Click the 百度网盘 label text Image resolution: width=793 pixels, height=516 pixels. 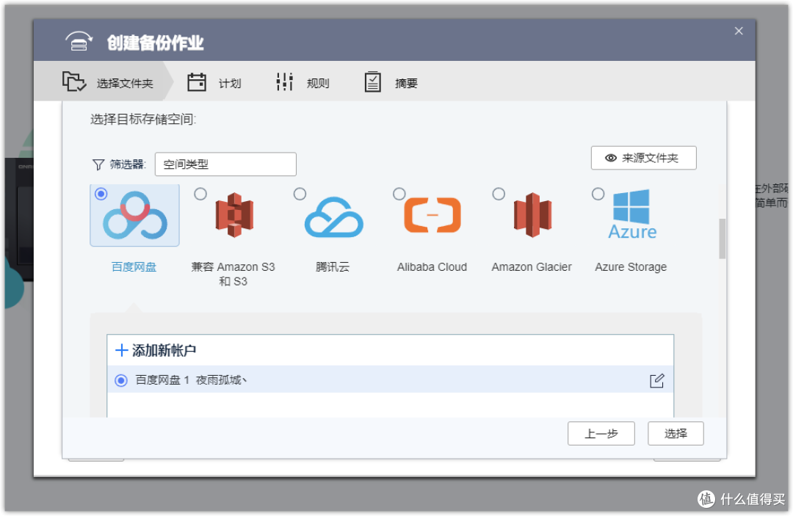pyautogui.click(x=134, y=267)
